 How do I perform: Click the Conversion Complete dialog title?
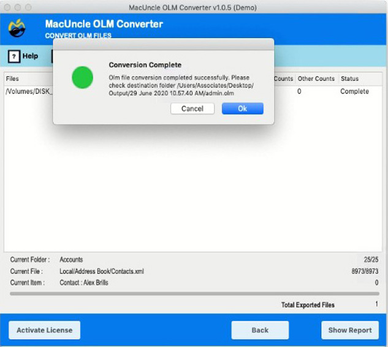click(x=145, y=65)
